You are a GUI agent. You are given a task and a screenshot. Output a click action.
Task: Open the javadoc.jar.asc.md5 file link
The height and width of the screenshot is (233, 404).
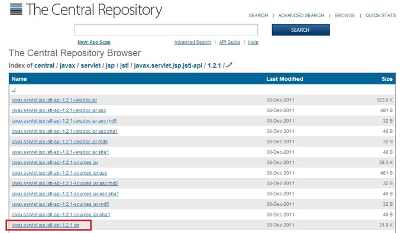[x=64, y=121]
